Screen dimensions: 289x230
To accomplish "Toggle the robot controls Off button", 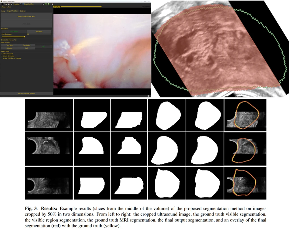I will pos(44,47).
